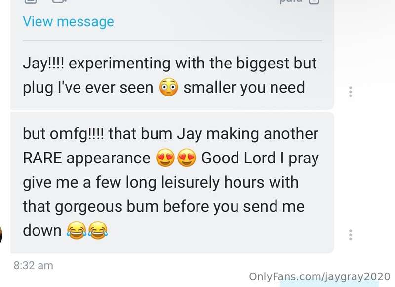Click the light blue bar at bottom
This screenshot has height=287, width=395.
(329, 284)
